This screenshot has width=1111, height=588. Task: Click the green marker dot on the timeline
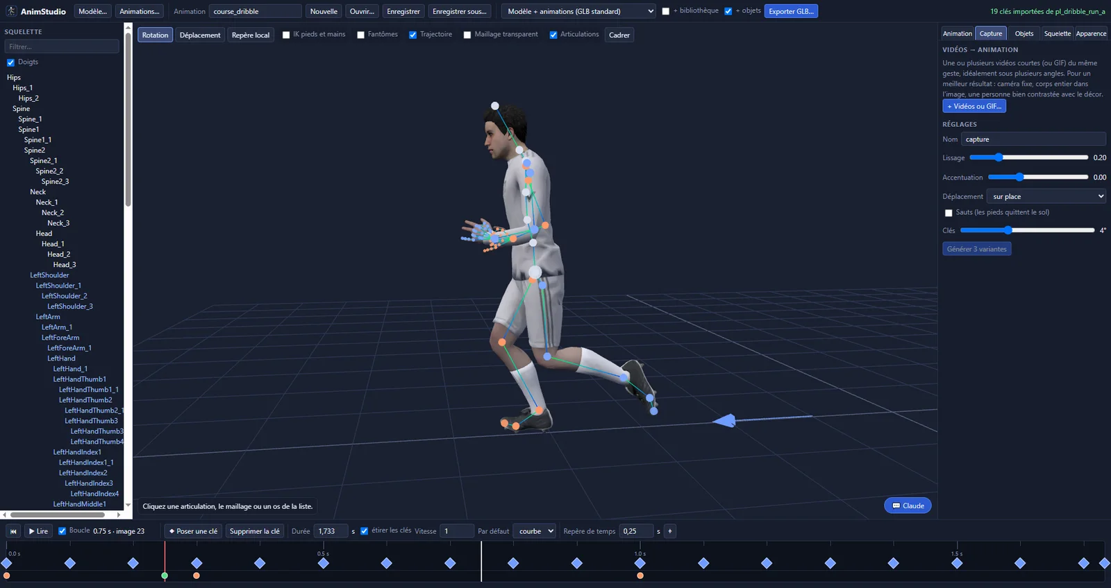(165, 576)
